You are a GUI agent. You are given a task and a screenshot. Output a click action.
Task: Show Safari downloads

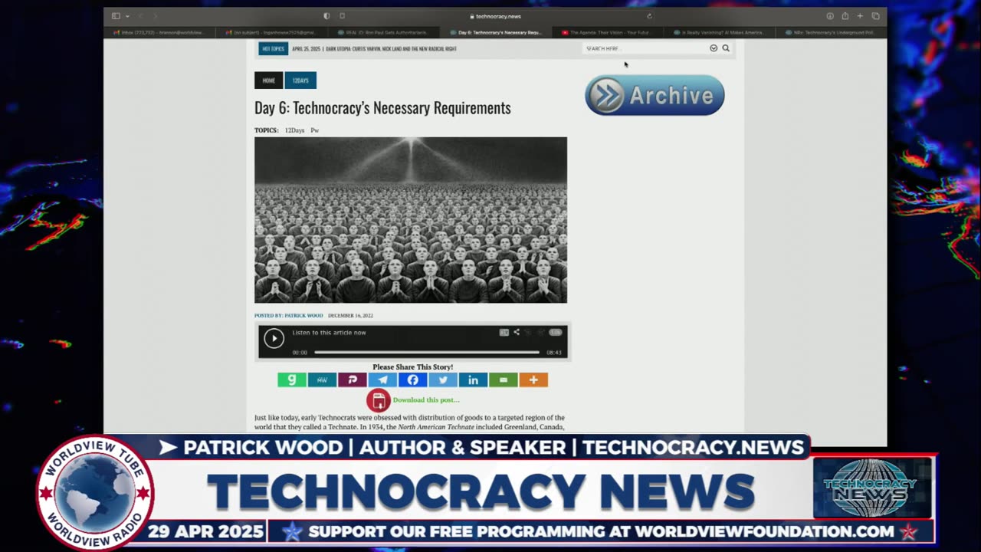click(x=830, y=16)
